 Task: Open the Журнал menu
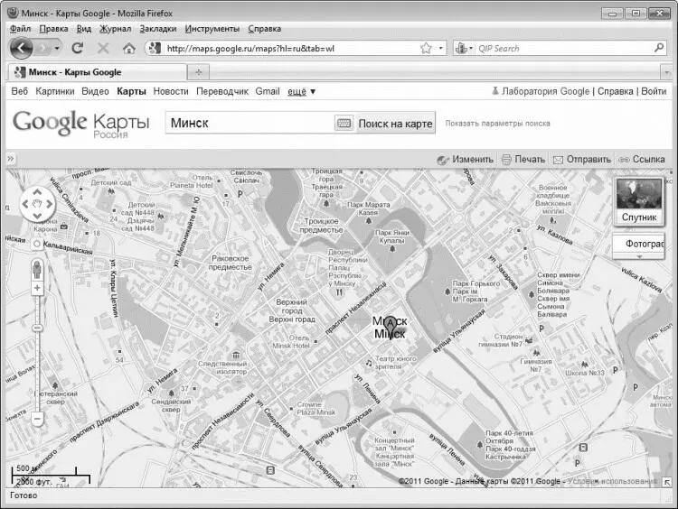click(x=115, y=29)
